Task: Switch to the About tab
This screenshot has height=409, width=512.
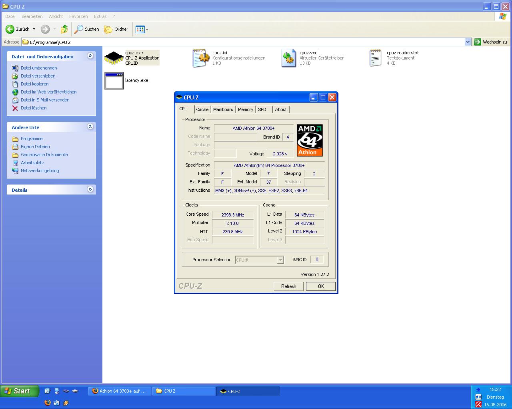Action: click(281, 109)
